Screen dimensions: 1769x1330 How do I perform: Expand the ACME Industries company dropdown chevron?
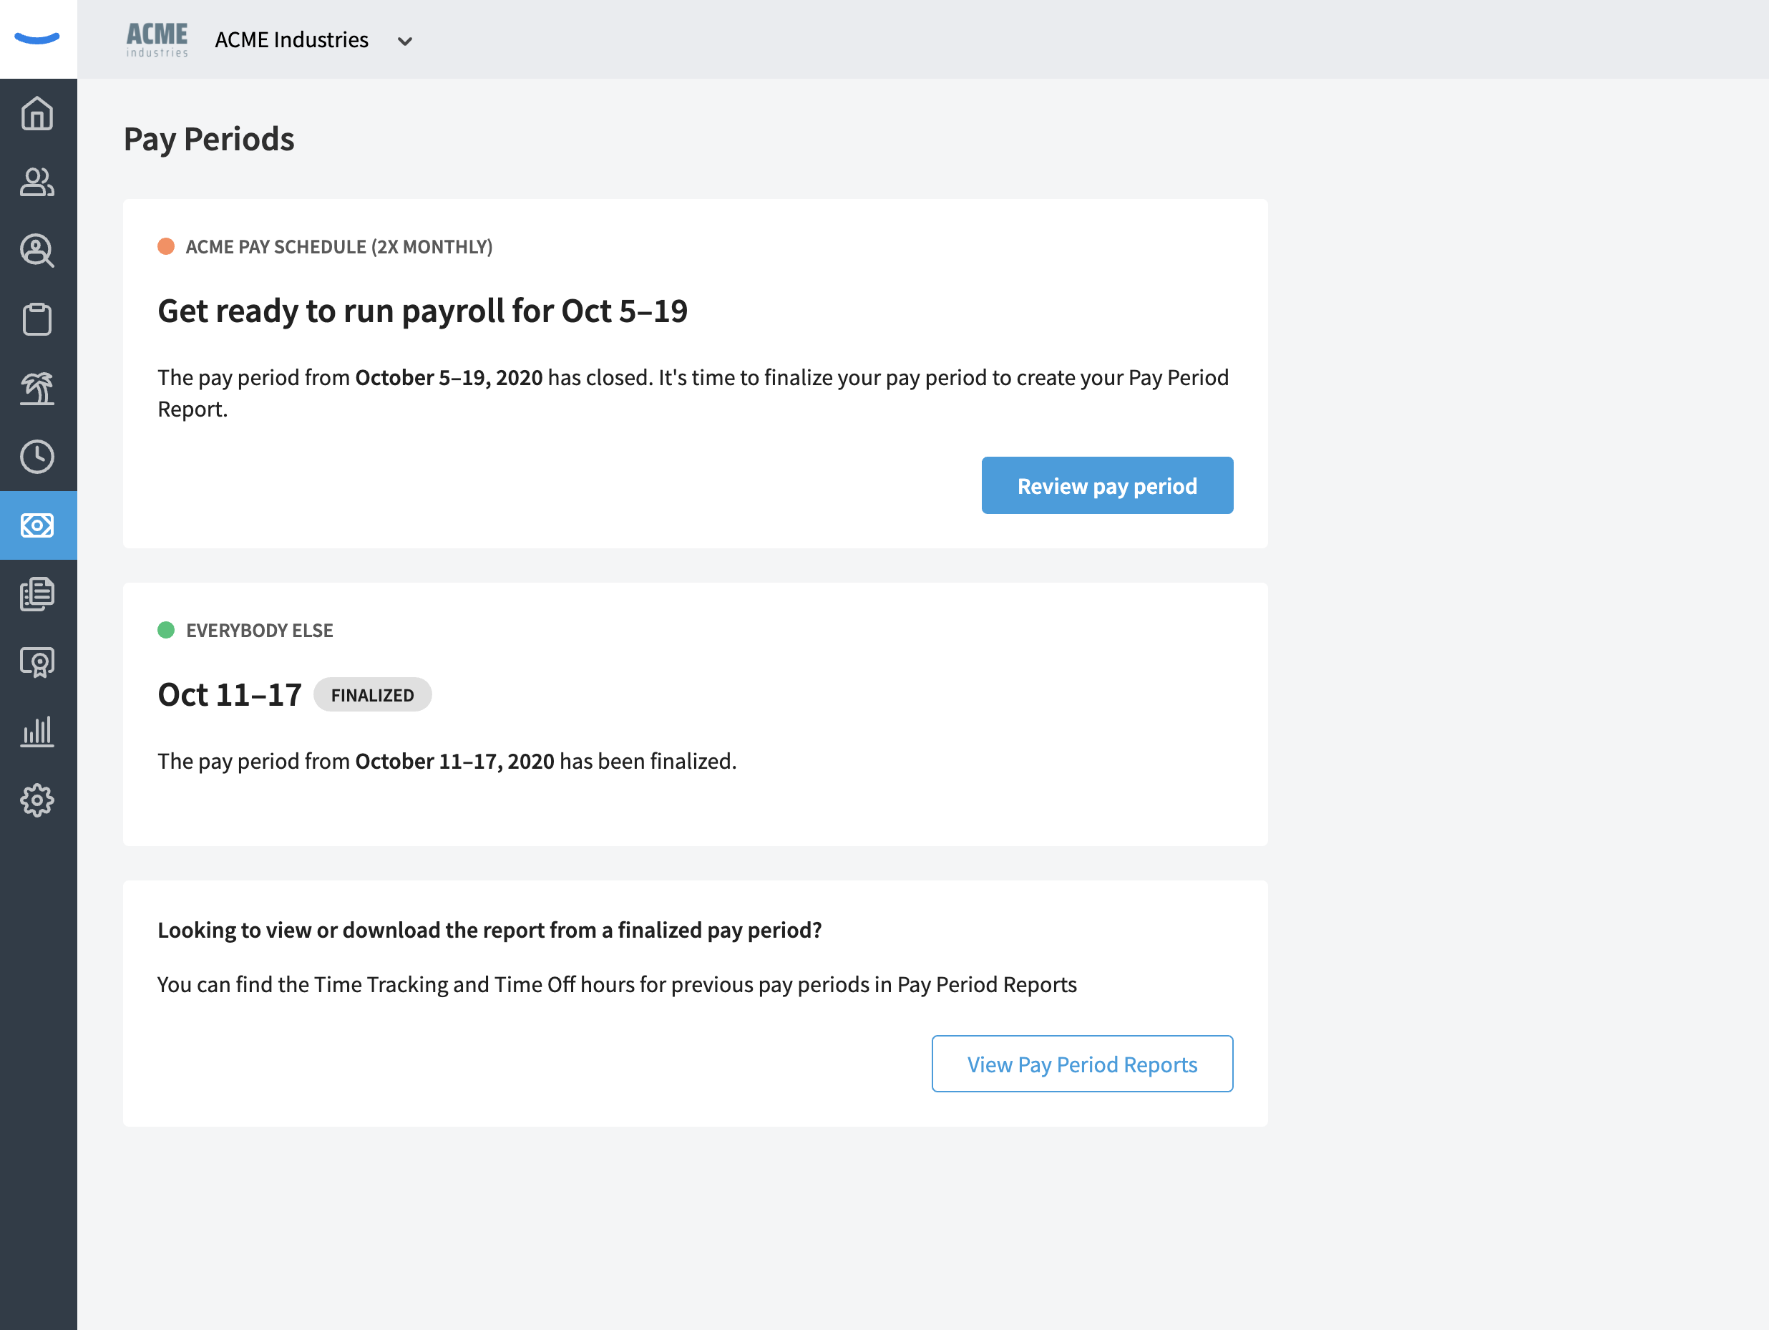[404, 41]
